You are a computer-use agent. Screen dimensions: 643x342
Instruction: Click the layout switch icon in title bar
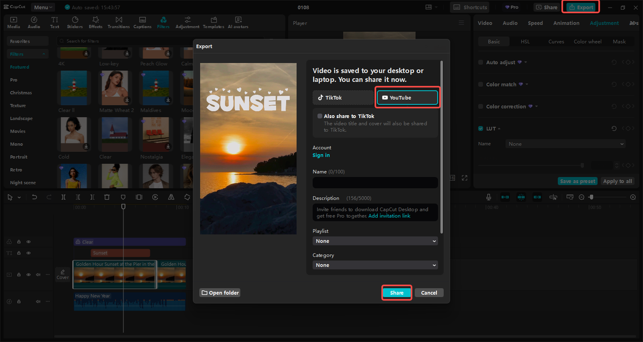[428, 7]
